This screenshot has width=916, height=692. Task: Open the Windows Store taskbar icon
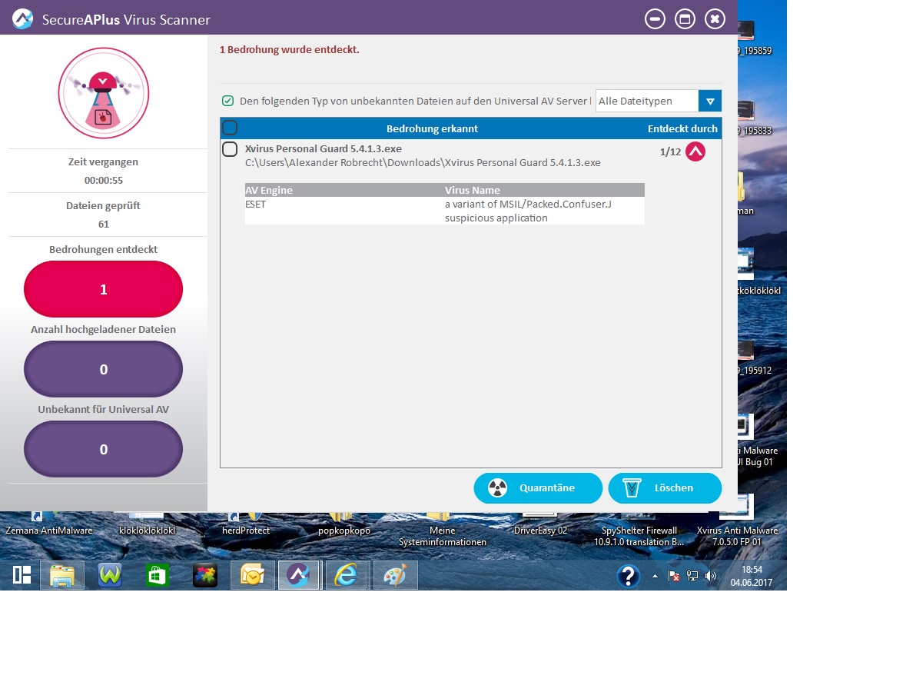(157, 576)
